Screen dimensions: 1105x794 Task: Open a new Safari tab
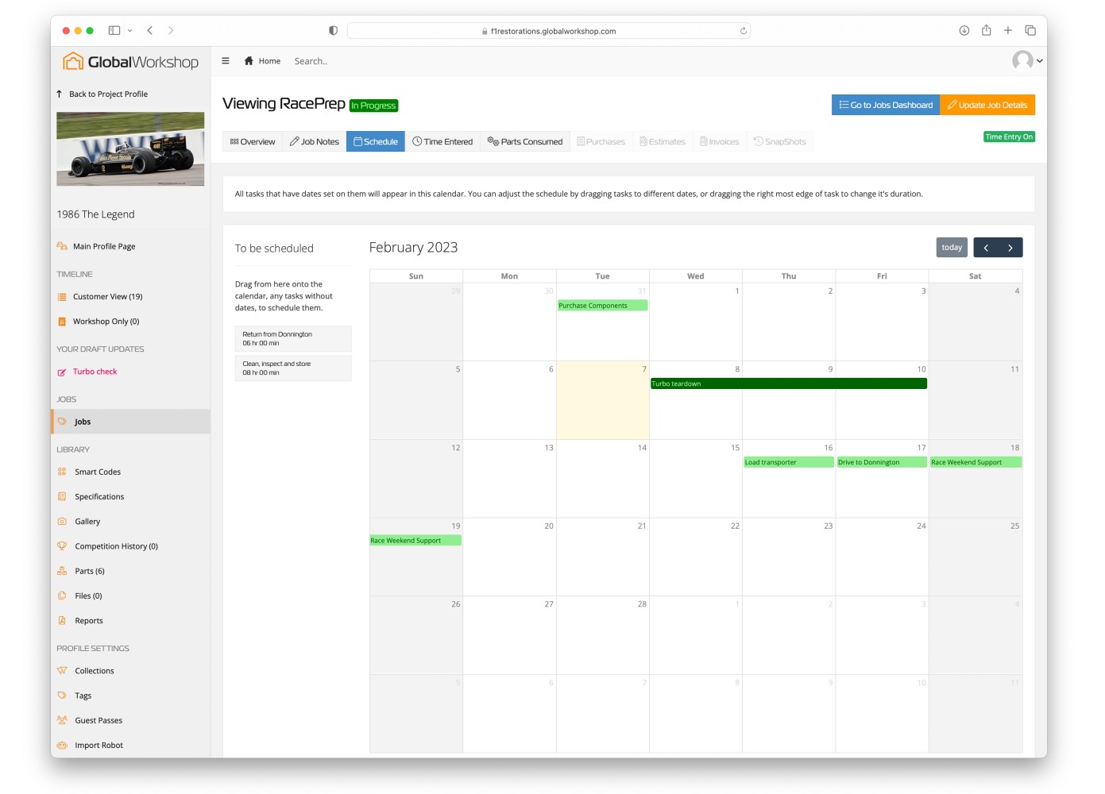[1007, 30]
